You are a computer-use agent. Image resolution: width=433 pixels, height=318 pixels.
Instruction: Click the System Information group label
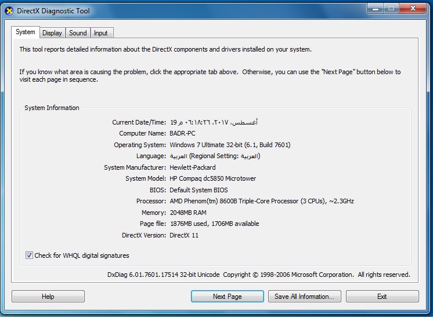coord(52,108)
